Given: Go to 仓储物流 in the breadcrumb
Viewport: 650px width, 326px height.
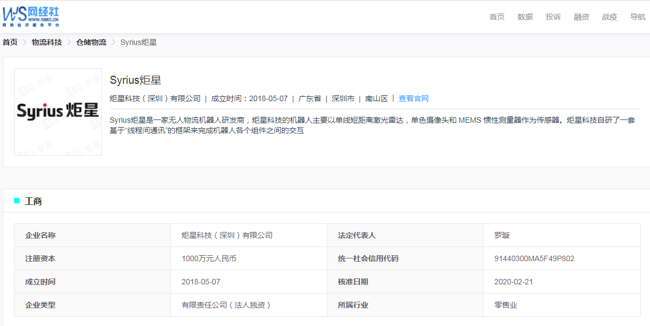Looking at the screenshot, I should tap(91, 42).
